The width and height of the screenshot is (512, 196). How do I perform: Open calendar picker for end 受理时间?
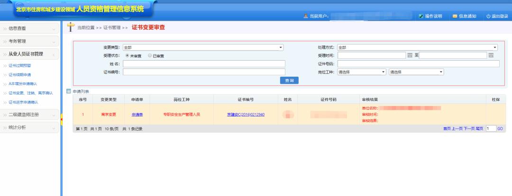click(491, 55)
